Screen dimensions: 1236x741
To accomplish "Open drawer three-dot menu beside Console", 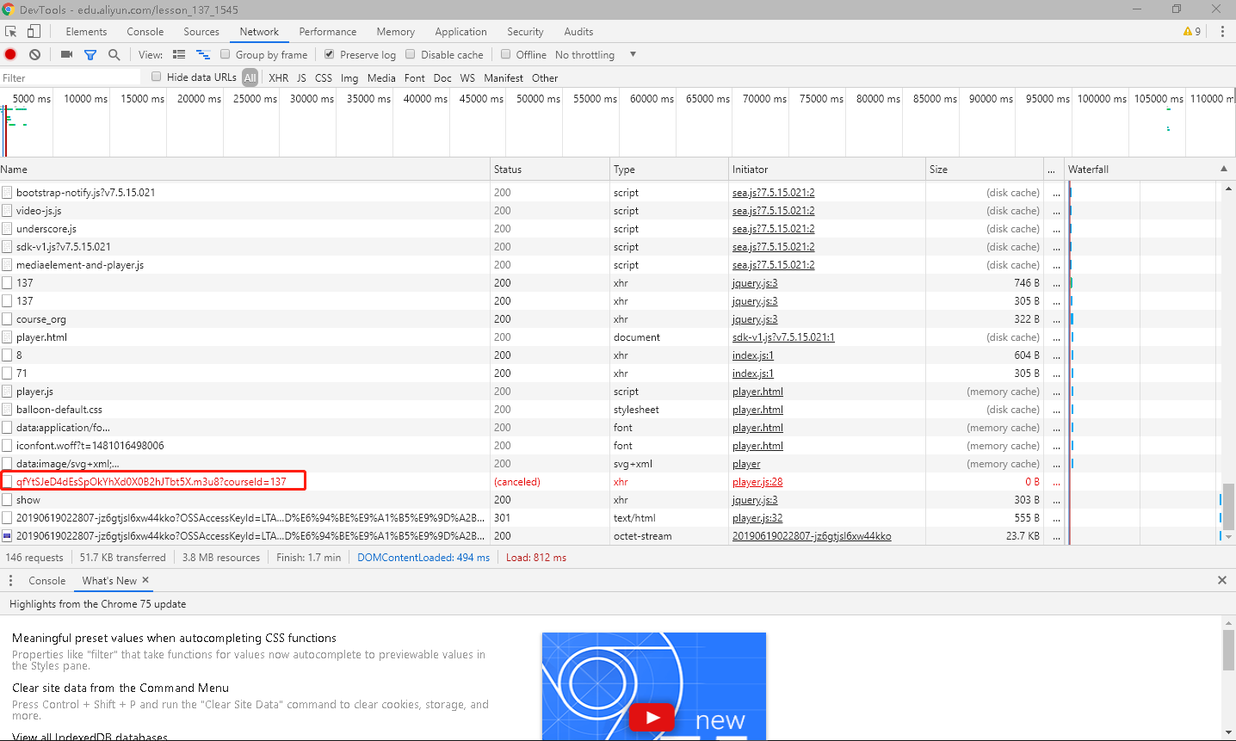I will pyautogui.click(x=10, y=580).
